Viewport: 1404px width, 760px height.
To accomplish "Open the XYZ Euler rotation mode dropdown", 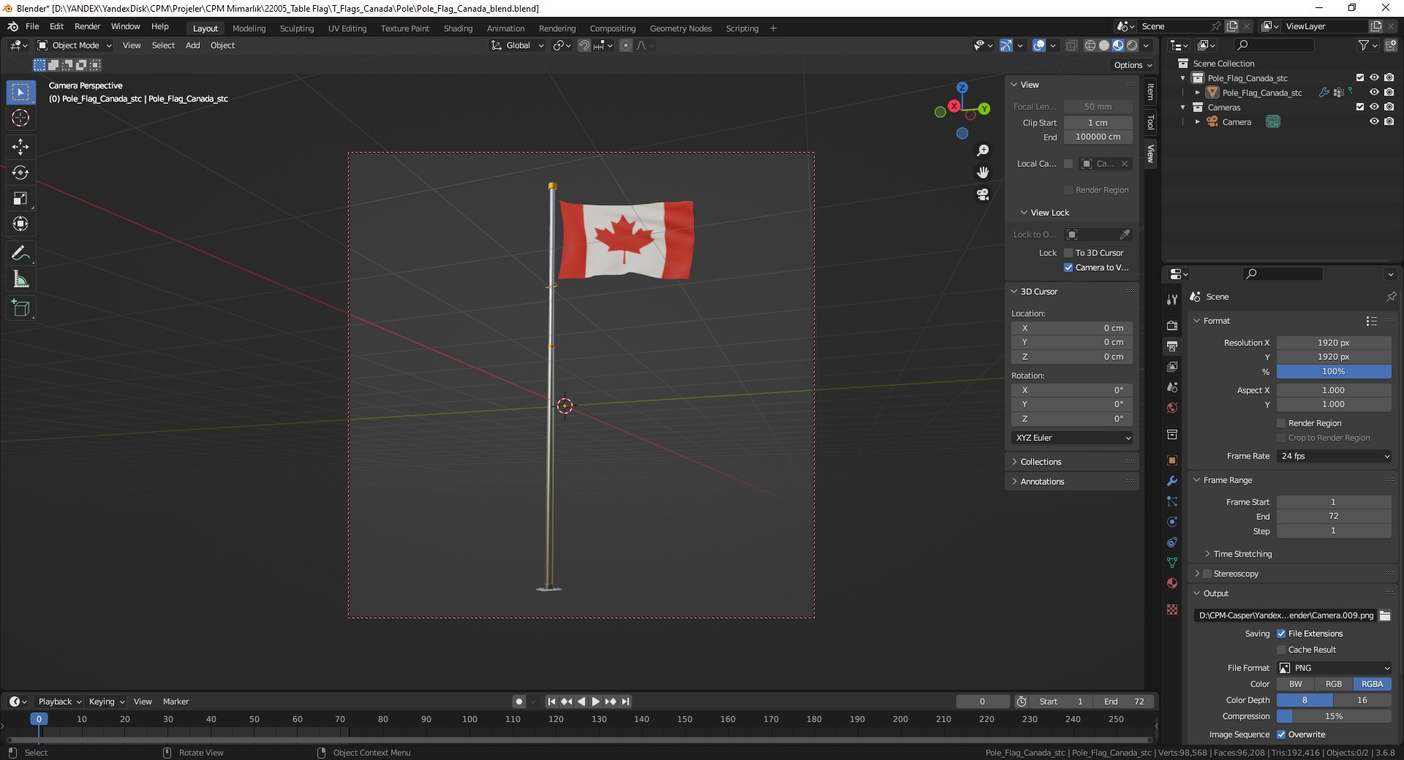I will [x=1072, y=438].
